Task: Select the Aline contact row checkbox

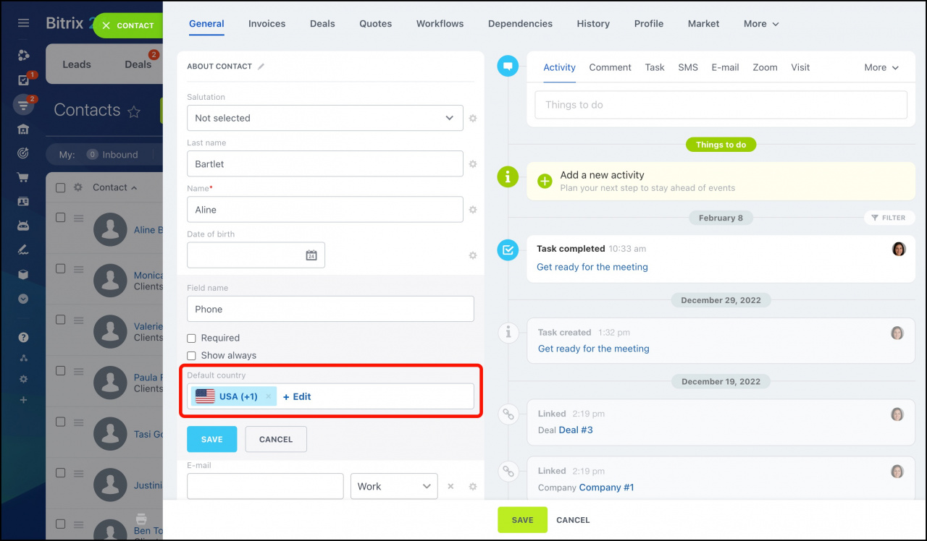Action: [x=61, y=217]
